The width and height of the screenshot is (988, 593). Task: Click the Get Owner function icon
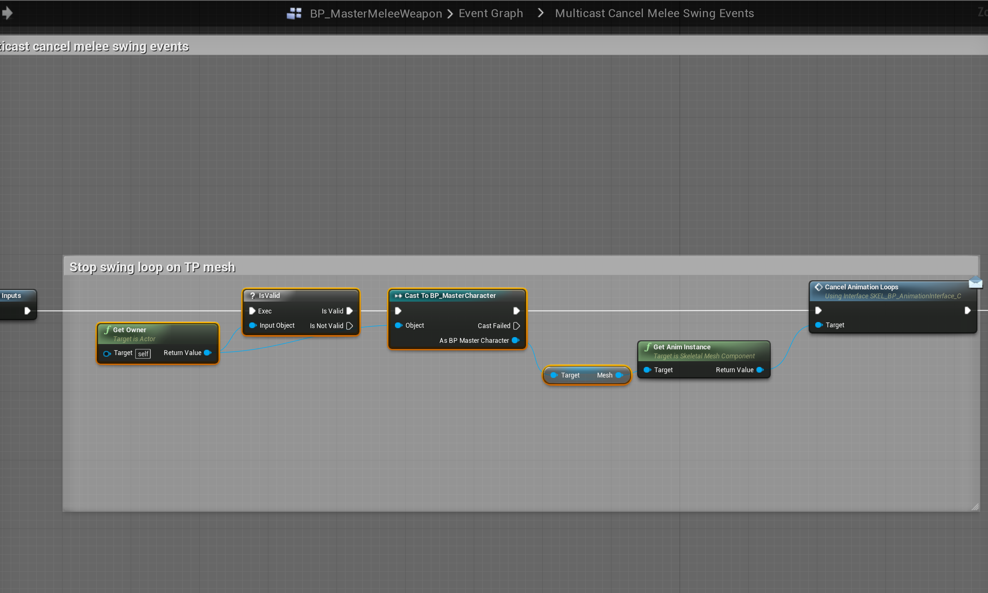tap(108, 330)
